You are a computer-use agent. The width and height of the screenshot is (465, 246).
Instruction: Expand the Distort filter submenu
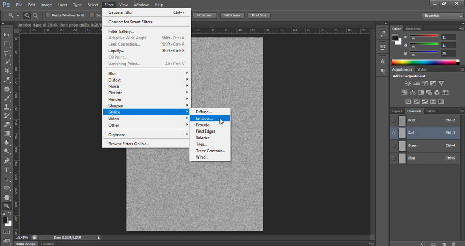[x=146, y=80]
